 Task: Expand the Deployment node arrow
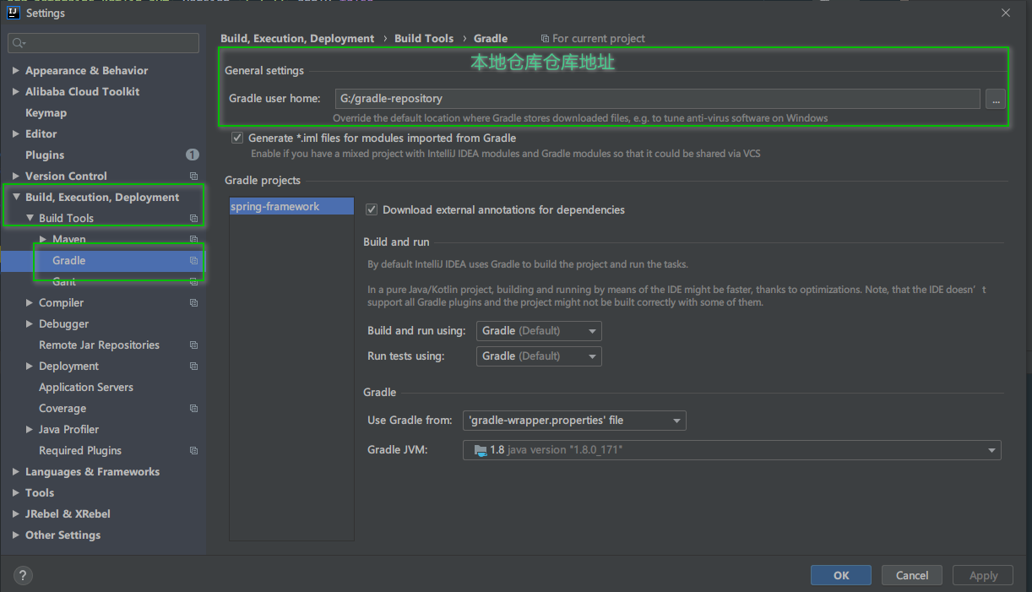[30, 367]
